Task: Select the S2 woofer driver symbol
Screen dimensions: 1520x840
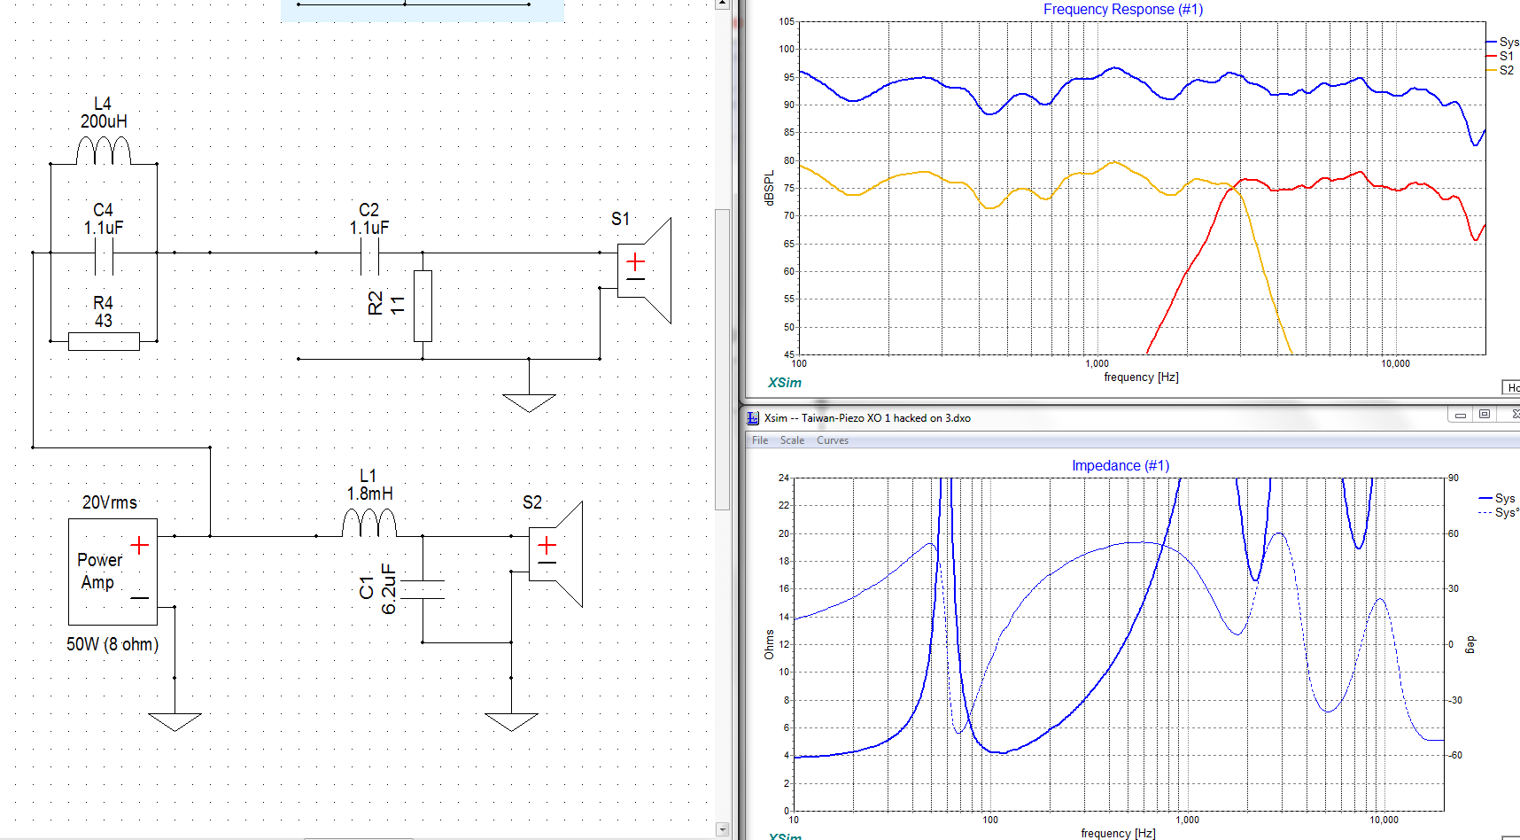Action: click(555, 554)
